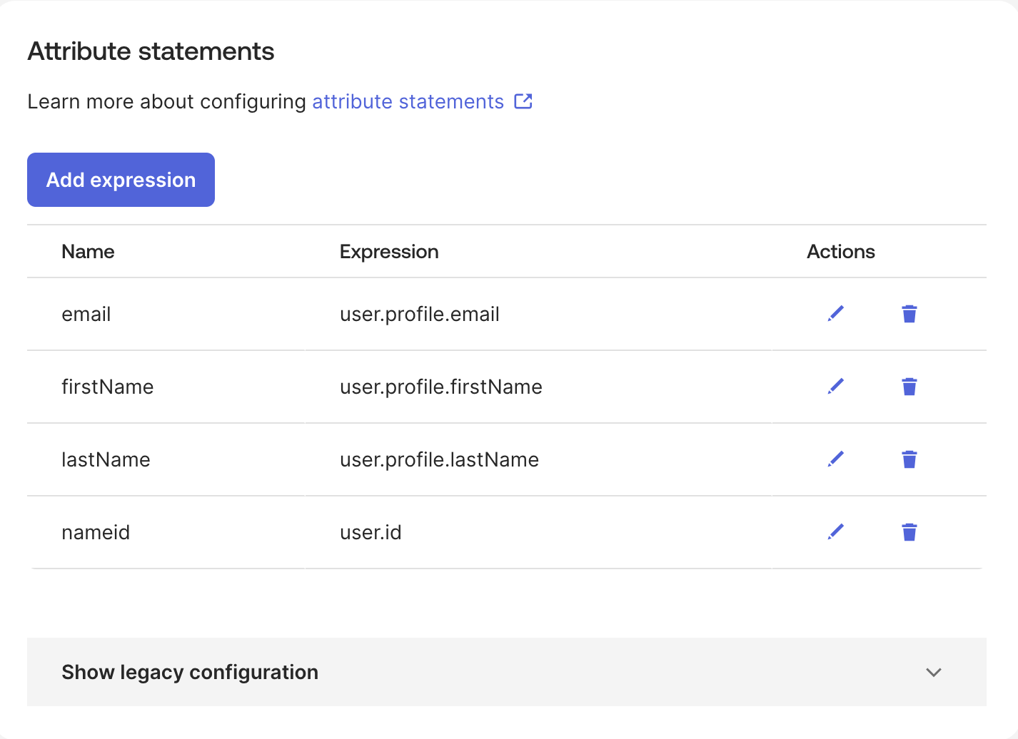Image resolution: width=1018 pixels, height=739 pixels.
Task: Click the Actions column header
Action: click(841, 251)
